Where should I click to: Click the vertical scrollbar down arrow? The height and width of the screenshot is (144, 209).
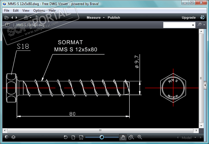tap(201, 126)
